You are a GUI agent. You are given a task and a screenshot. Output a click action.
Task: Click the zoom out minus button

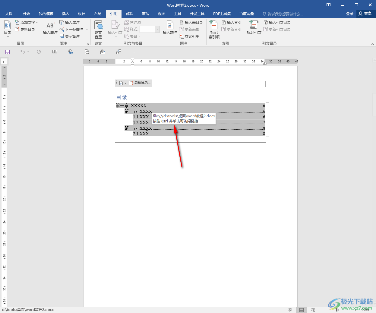point(321,310)
